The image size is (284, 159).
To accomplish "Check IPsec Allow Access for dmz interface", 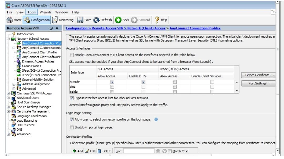I will point(175,87).
